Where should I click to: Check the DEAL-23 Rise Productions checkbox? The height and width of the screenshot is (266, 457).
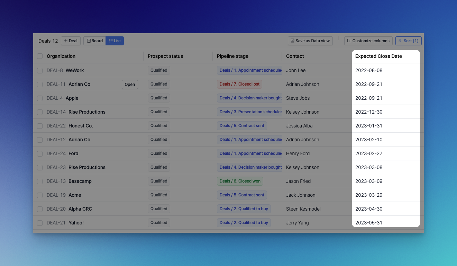(x=40, y=167)
